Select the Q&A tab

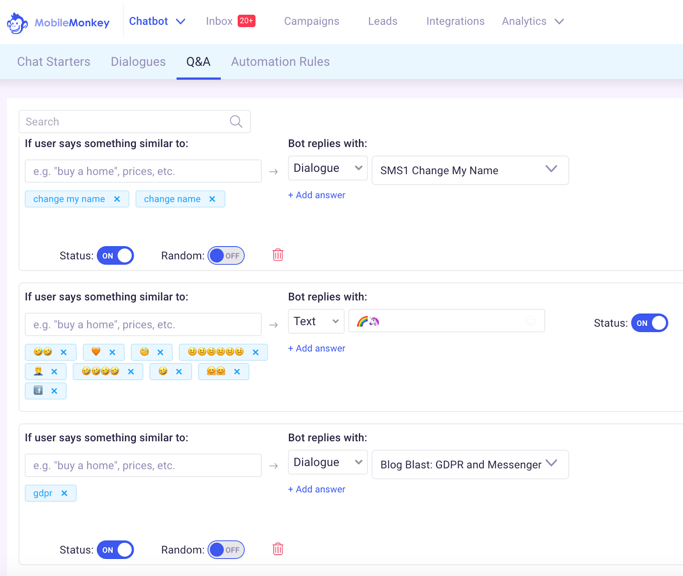(x=198, y=62)
